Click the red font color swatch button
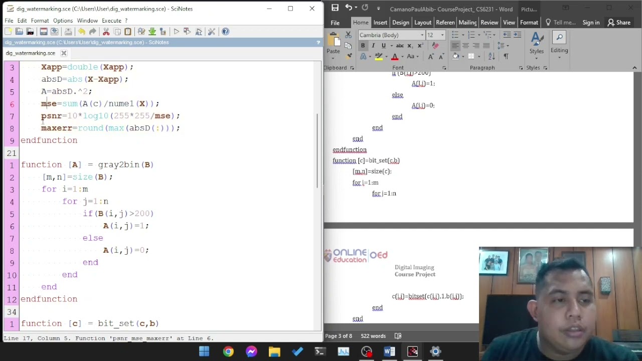Screen dimensions: 642x361 click(395, 57)
